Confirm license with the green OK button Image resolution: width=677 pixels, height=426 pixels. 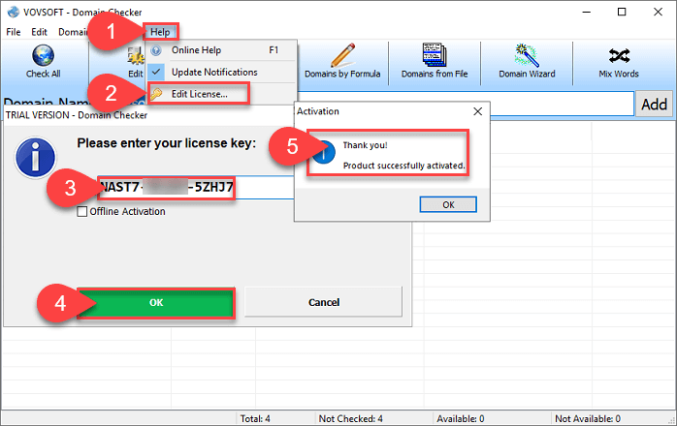[156, 303]
